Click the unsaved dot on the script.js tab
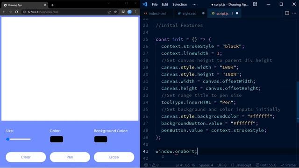 pos(237,14)
